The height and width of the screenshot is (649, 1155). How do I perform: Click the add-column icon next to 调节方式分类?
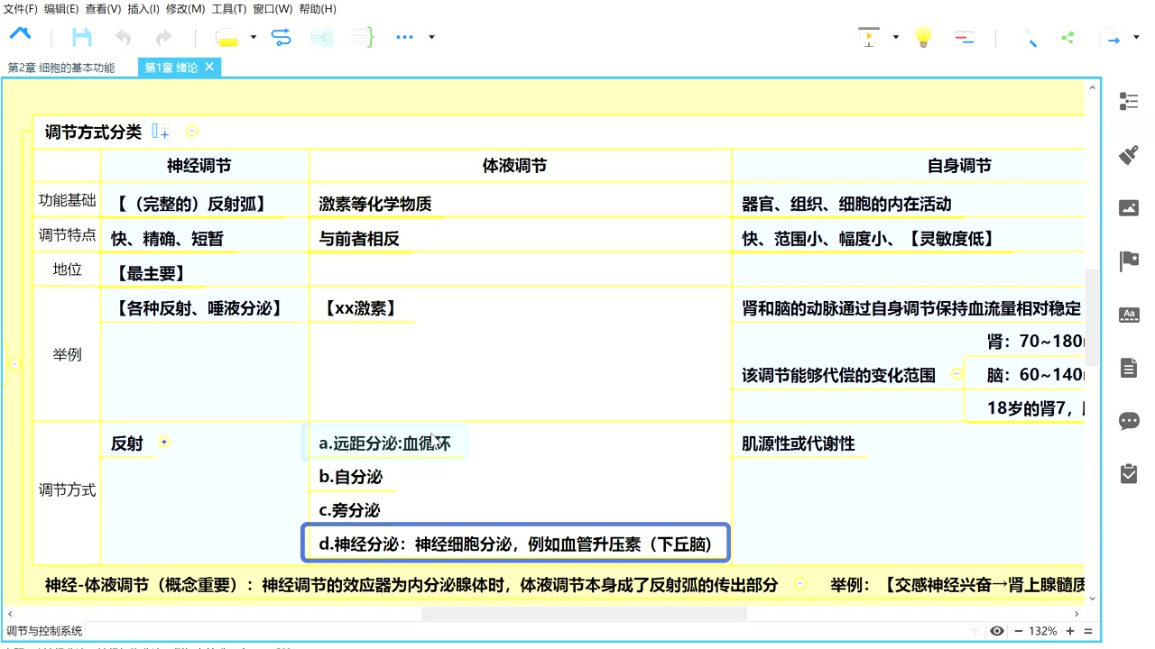click(x=161, y=132)
